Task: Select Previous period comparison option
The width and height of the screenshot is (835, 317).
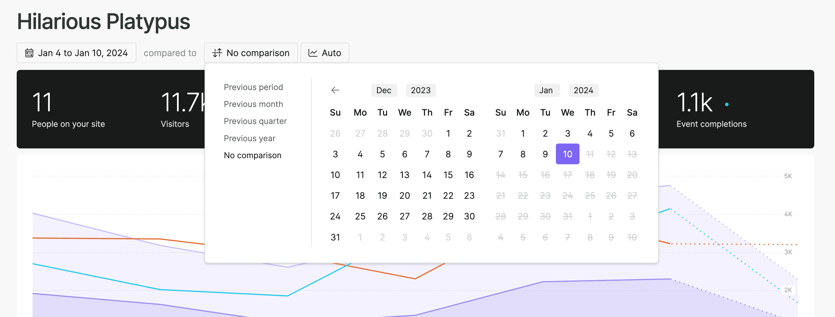Action: point(253,87)
